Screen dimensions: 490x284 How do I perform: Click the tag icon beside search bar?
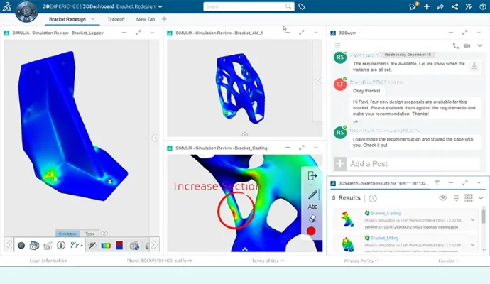coord(302,6)
